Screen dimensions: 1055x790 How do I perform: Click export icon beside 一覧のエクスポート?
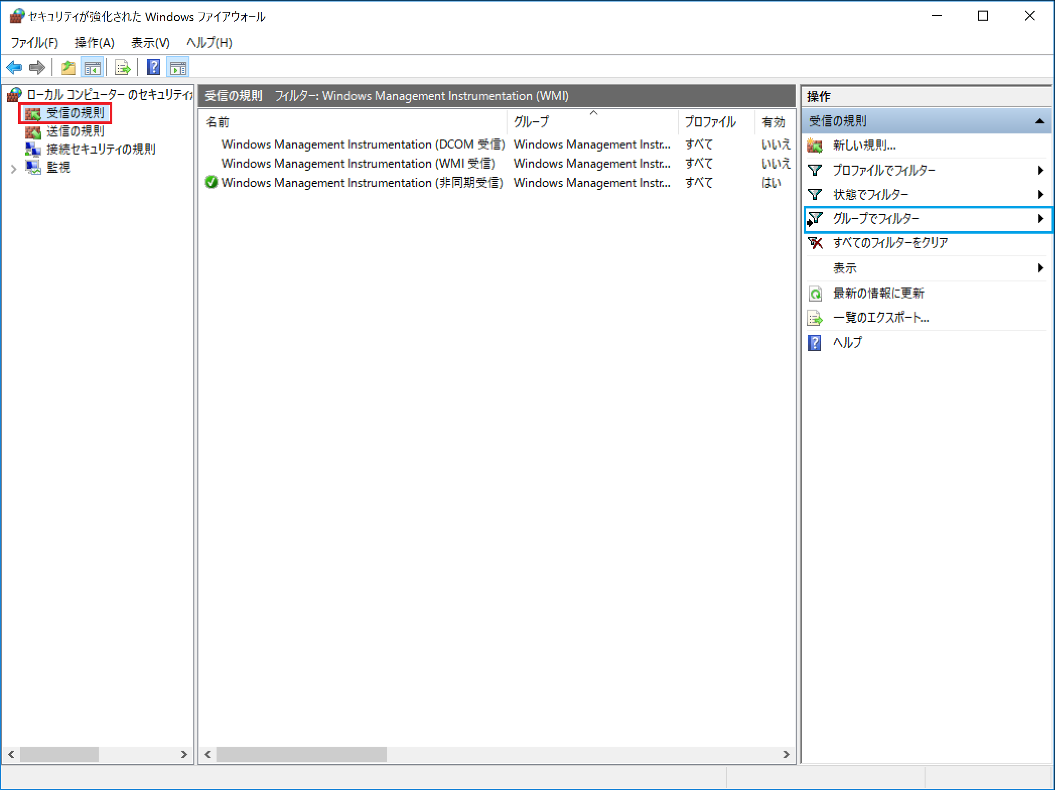(815, 318)
